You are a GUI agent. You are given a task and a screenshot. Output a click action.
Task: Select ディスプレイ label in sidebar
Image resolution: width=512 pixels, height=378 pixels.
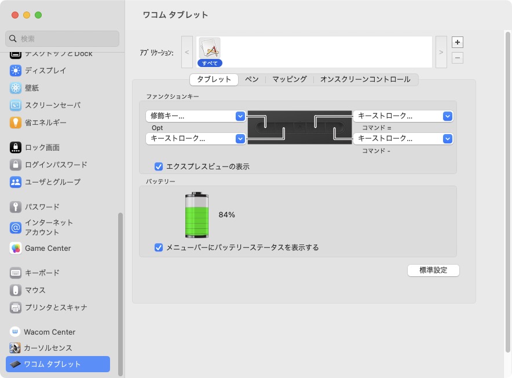[x=45, y=71]
